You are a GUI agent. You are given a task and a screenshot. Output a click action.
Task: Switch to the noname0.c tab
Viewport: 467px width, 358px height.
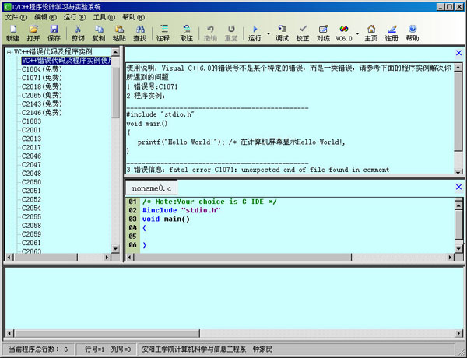point(151,188)
